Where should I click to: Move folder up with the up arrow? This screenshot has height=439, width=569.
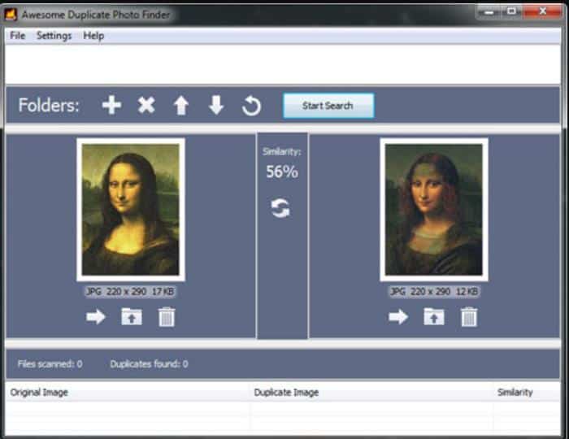coord(181,106)
